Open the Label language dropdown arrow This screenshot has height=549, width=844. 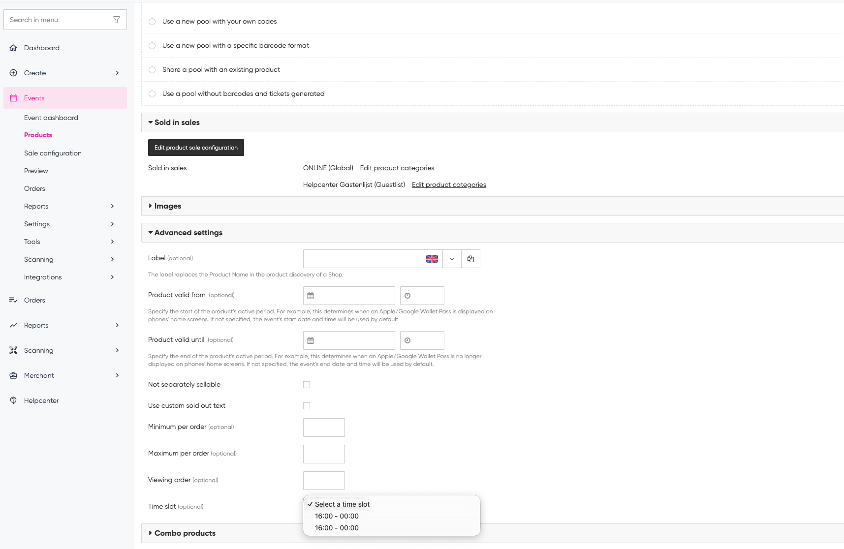pyautogui.click(x=452, y=259)
